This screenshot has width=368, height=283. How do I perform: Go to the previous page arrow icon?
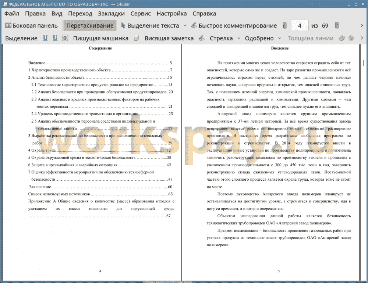pos(285,25)
